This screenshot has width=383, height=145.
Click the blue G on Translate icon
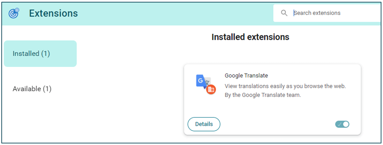coord(200,81)
